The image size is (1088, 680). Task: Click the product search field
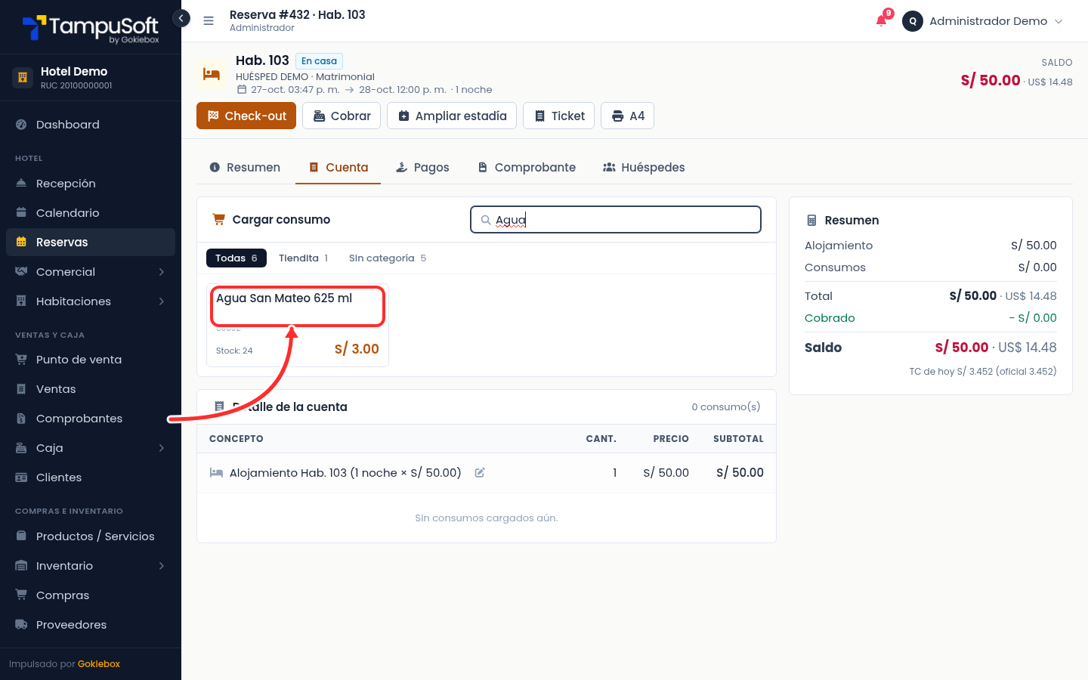point(616,220)
